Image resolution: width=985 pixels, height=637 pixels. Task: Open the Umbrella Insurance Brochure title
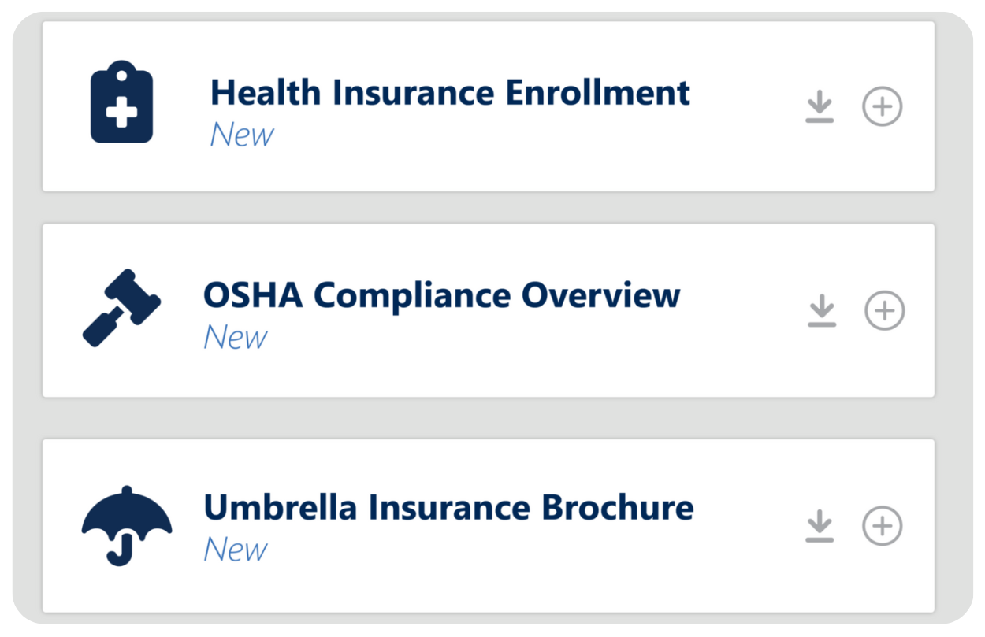(x=448, y=508)
